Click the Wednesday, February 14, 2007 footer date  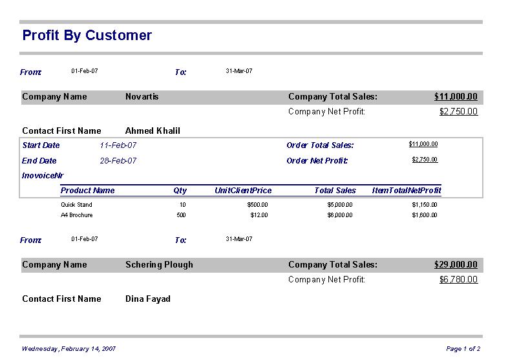(69, 349)
